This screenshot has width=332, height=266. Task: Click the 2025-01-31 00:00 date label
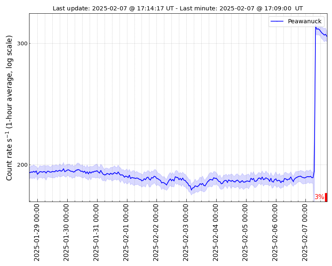point(96,233)
